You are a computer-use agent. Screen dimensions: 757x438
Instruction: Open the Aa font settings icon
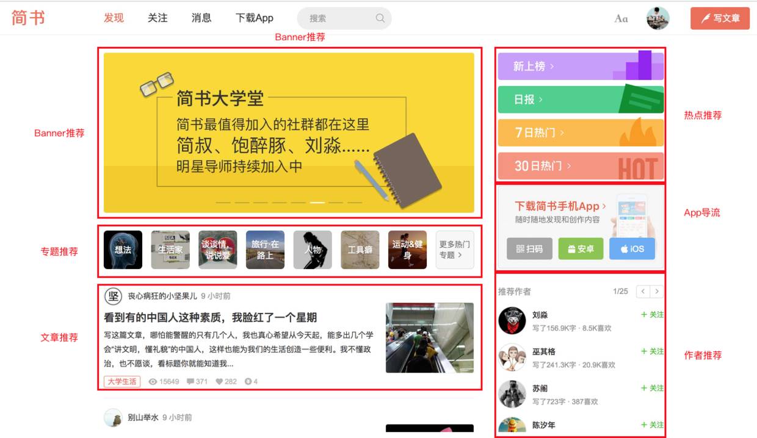621,18
